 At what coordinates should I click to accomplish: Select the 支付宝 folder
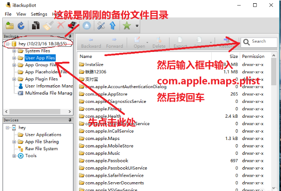tap(91, 79)
